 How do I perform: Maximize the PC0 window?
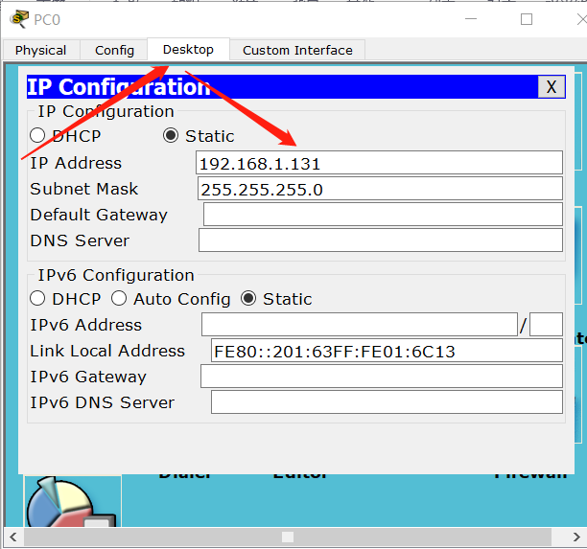click(527, 19)
